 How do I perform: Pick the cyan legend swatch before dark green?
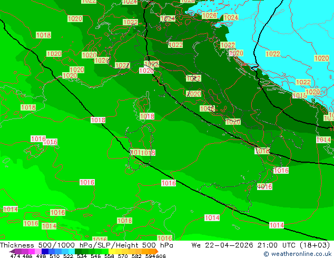coord(72,251)
